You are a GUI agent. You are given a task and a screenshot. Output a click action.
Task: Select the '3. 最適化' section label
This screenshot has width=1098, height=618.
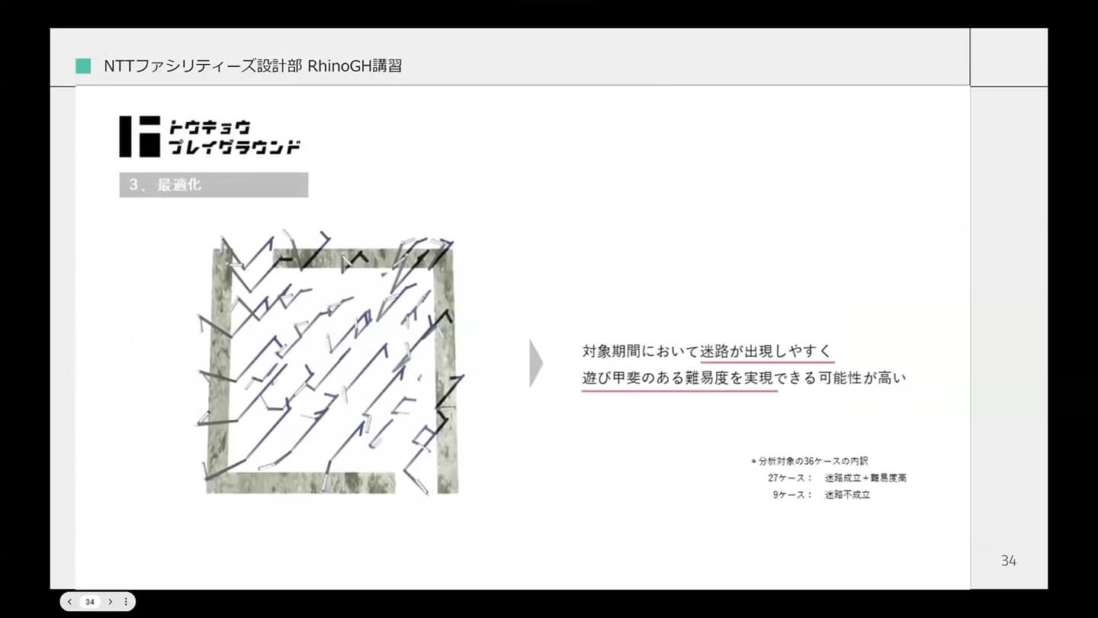coord(213,185)
